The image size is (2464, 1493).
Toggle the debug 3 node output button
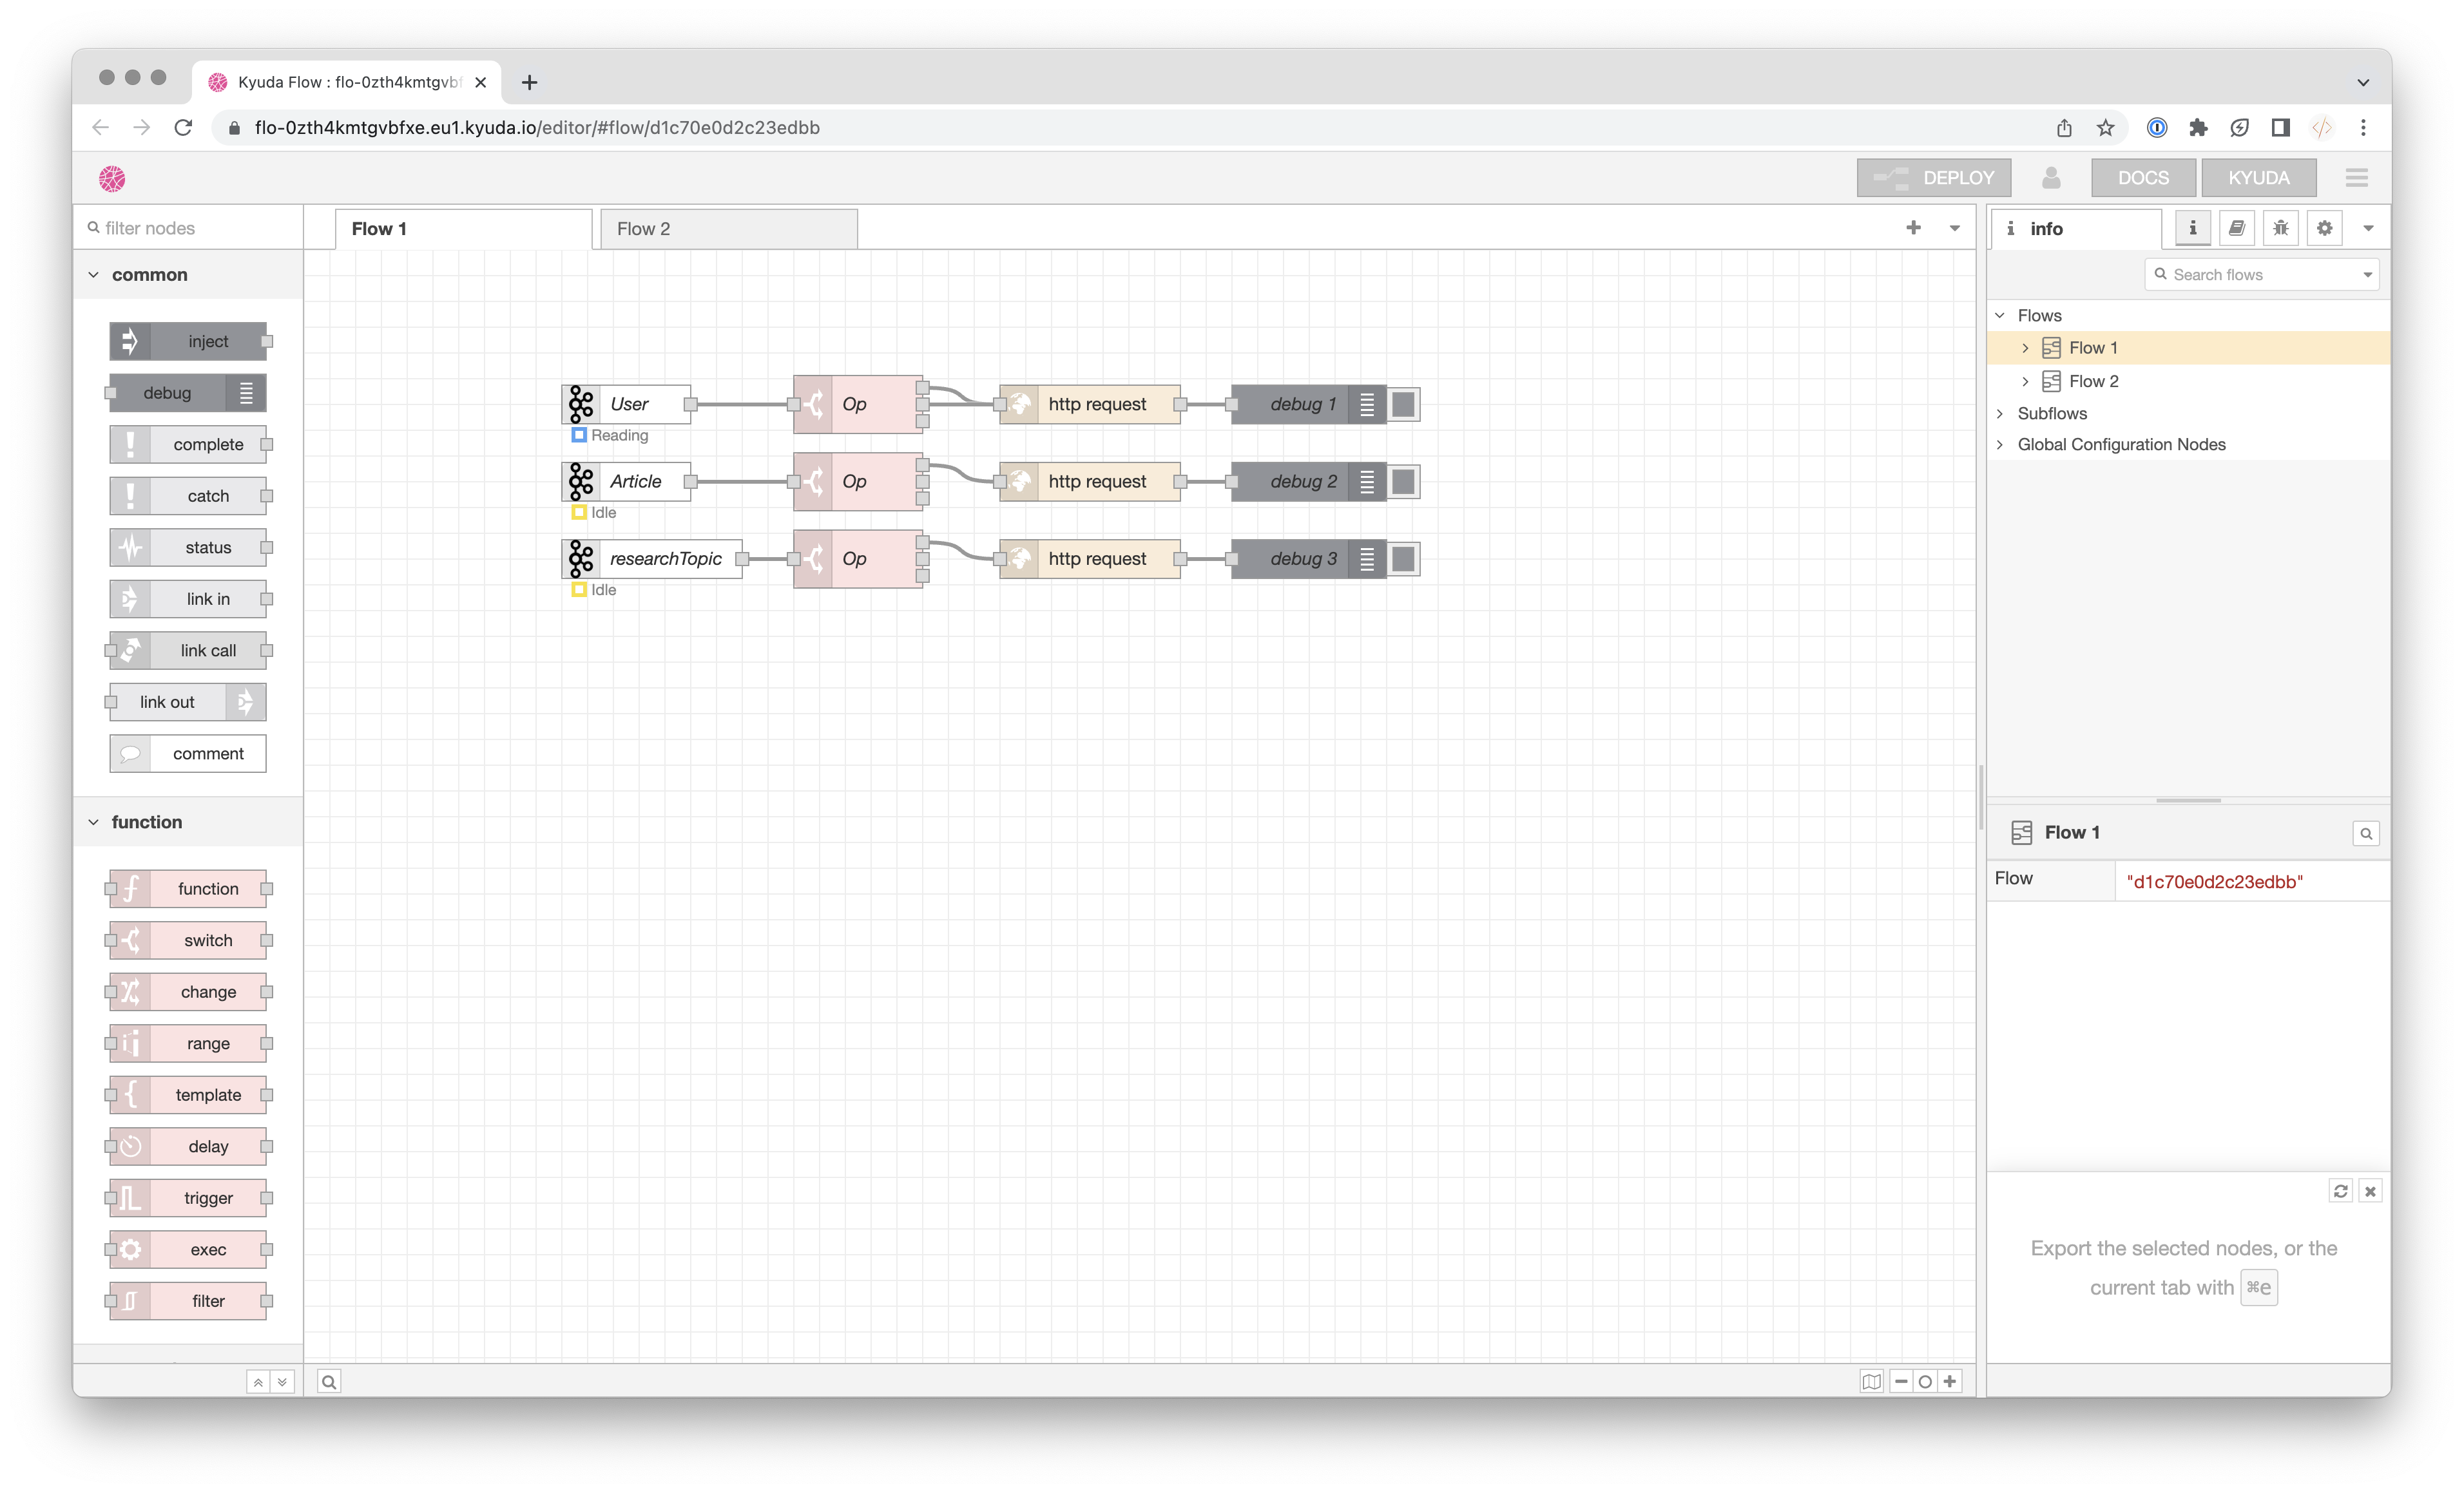(x=1403, y=558)
